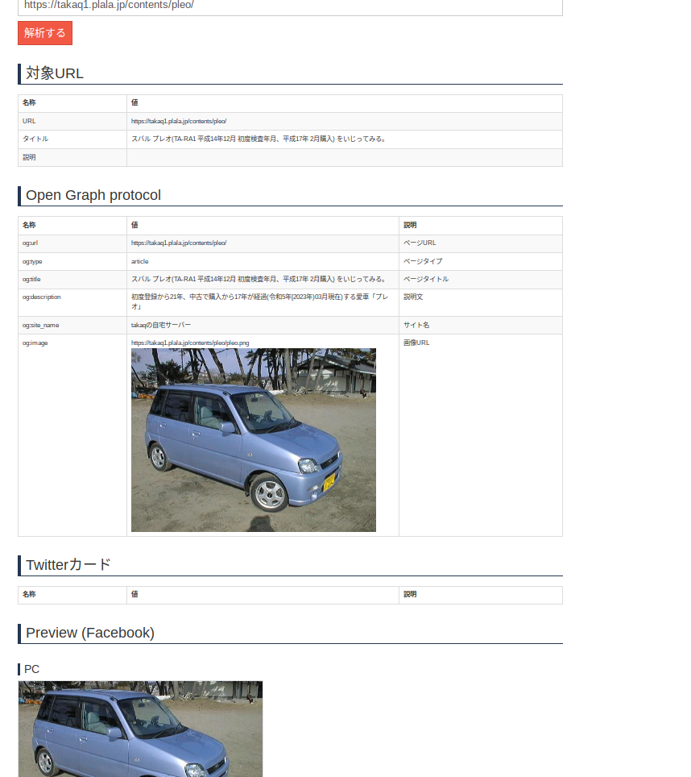Click the og:image car photo thumbnail

pos(254,440)
